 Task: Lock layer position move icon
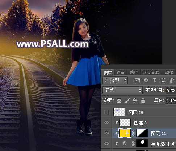tap(135, 101)
